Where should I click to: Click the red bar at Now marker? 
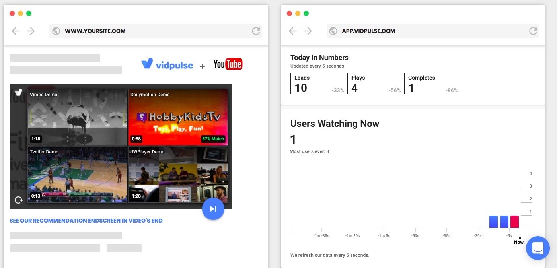[514, 221]
